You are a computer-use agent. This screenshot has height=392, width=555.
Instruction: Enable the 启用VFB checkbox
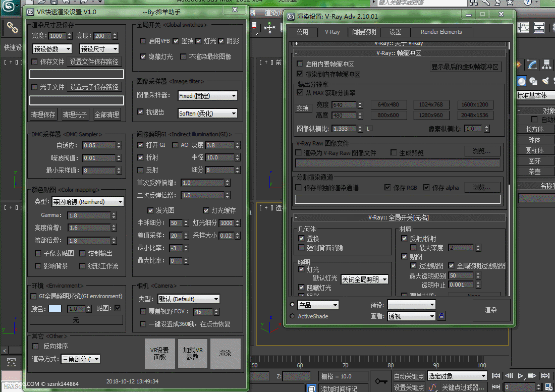point(143,41)
